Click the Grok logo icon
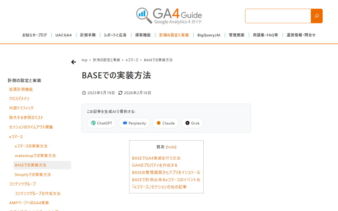The image size is (338, 211). pos(187,123)
